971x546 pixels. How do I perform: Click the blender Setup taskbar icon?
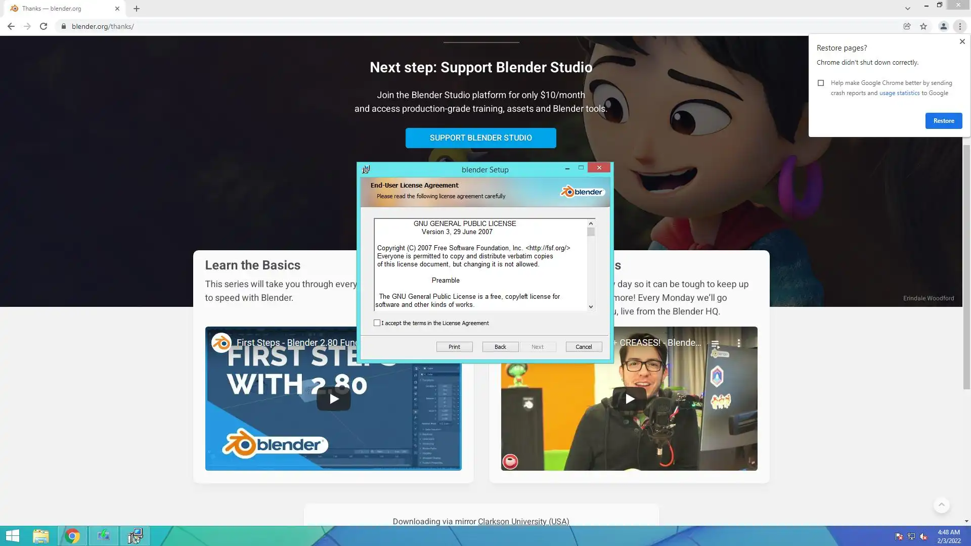pyautogui.click(x=135, y=536)
